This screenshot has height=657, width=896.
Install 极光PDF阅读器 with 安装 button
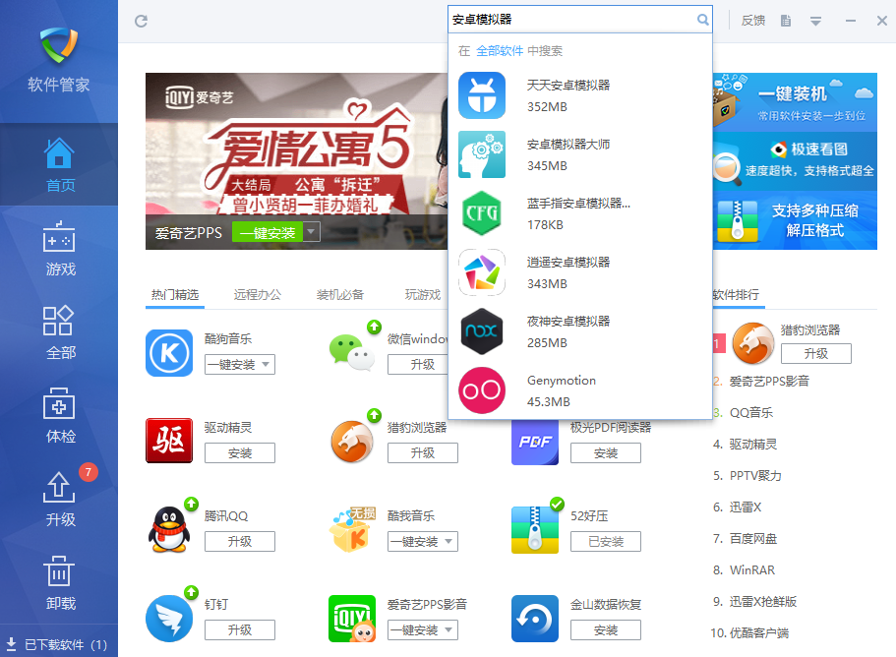606,453
